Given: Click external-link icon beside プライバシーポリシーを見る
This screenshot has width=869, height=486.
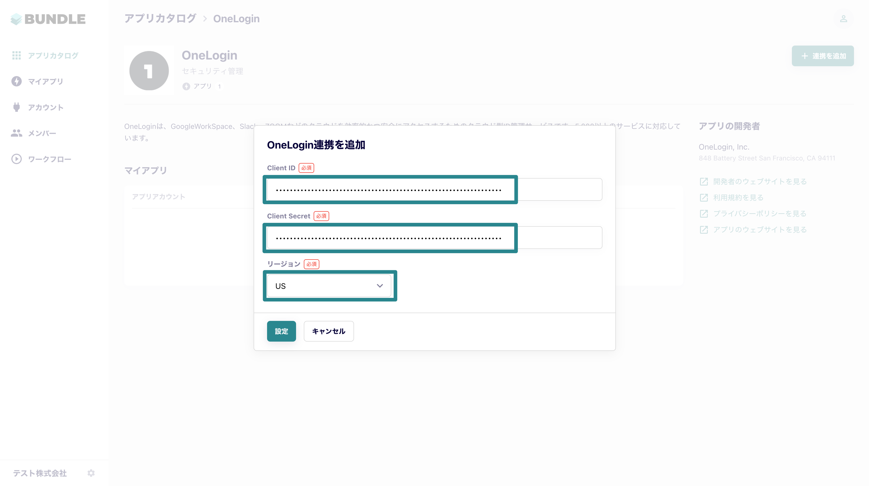Looking at the screenshot, I should point(704,213).
